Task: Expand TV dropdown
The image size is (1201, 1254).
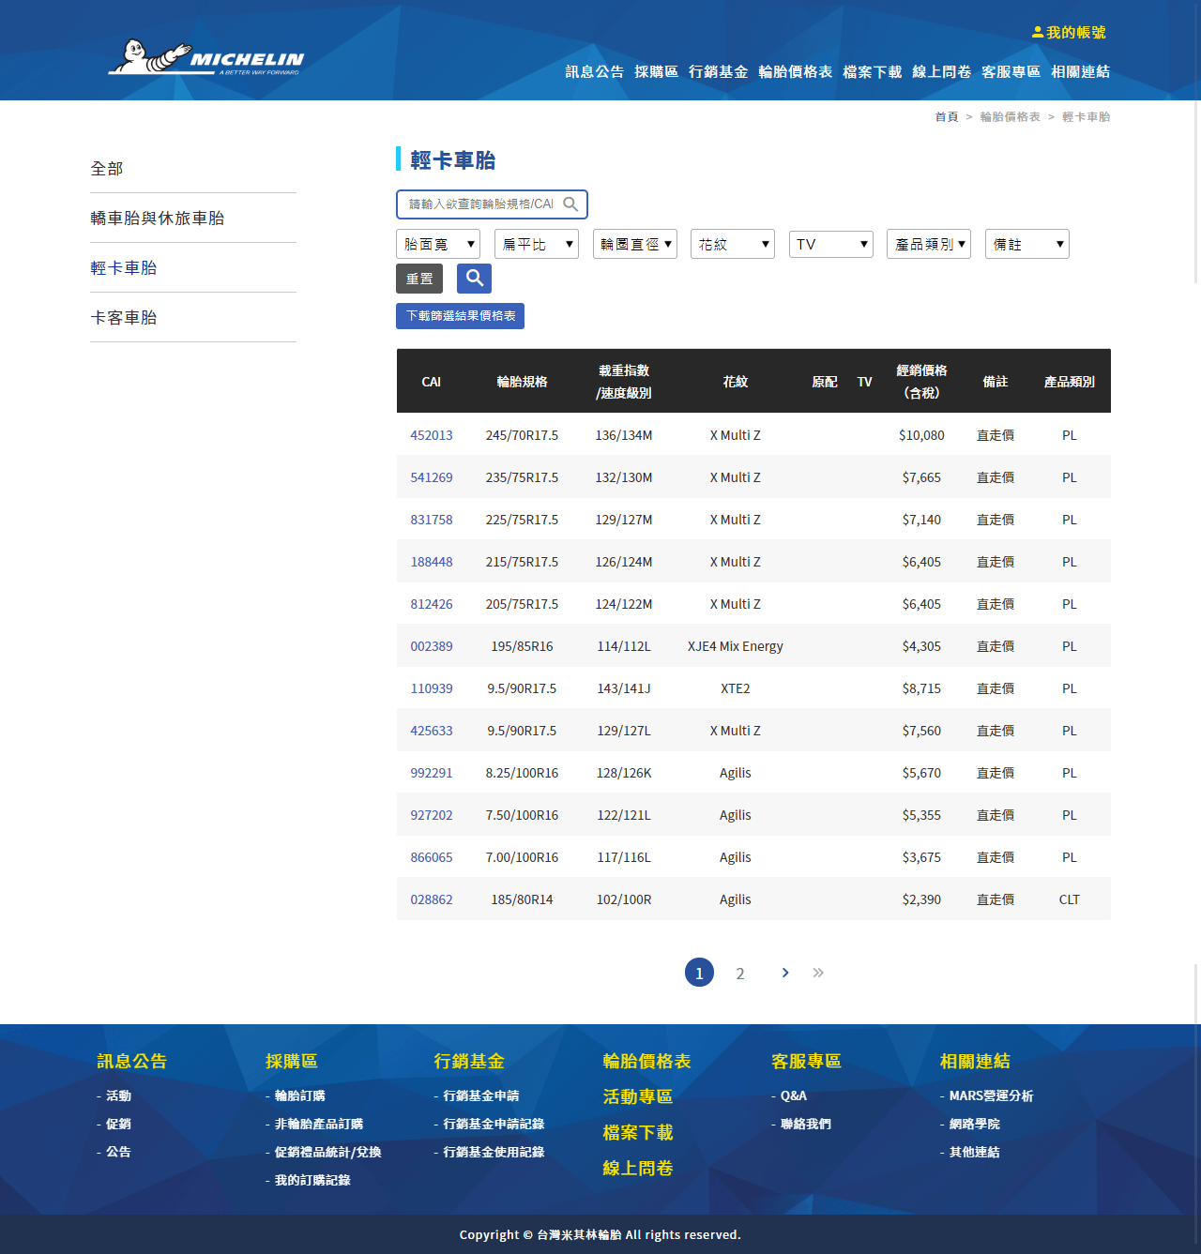Action: pyautogui.click(x=831, y=244)
